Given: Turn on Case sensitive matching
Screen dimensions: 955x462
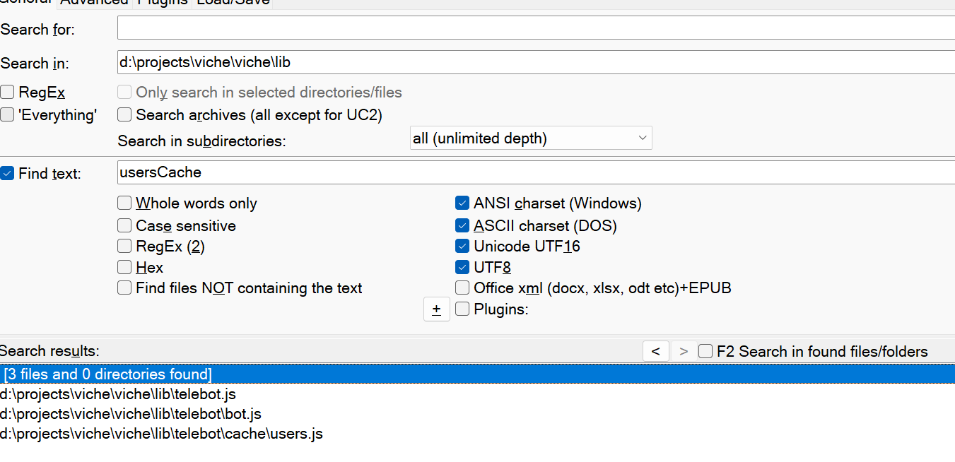Looking at the screenshot, I should click(x=124, y=226).
